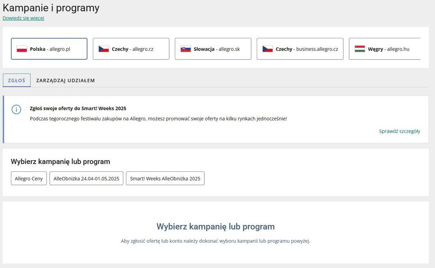Click the info icon in Smart! Weeks banner
The width and height of the screenshot is (435, 268).
click(17, 109)
